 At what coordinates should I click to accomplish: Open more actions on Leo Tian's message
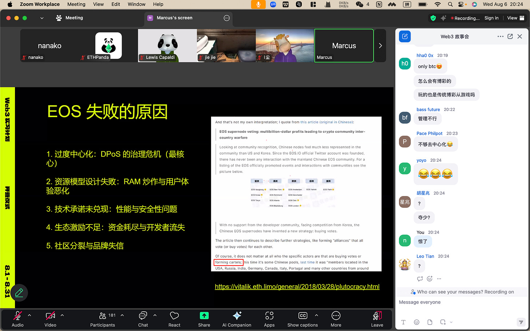(x=439, y=279)
